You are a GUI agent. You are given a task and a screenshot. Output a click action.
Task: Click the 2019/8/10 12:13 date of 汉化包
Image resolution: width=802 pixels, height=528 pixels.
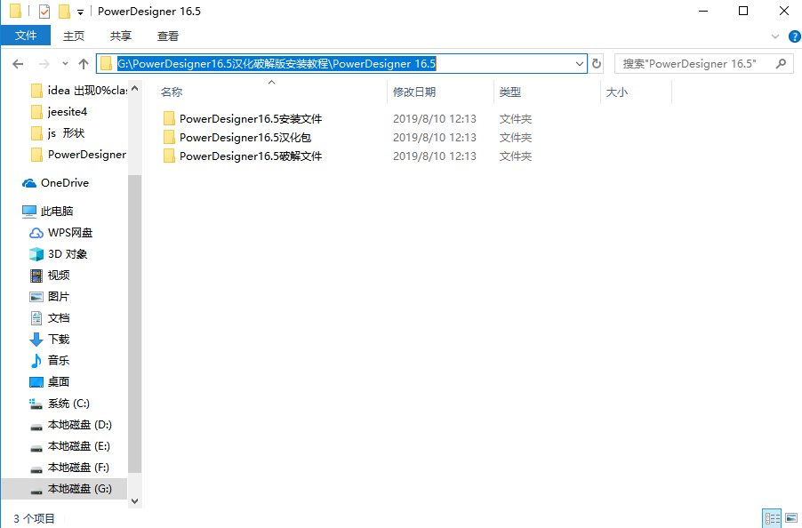point(435,138)
